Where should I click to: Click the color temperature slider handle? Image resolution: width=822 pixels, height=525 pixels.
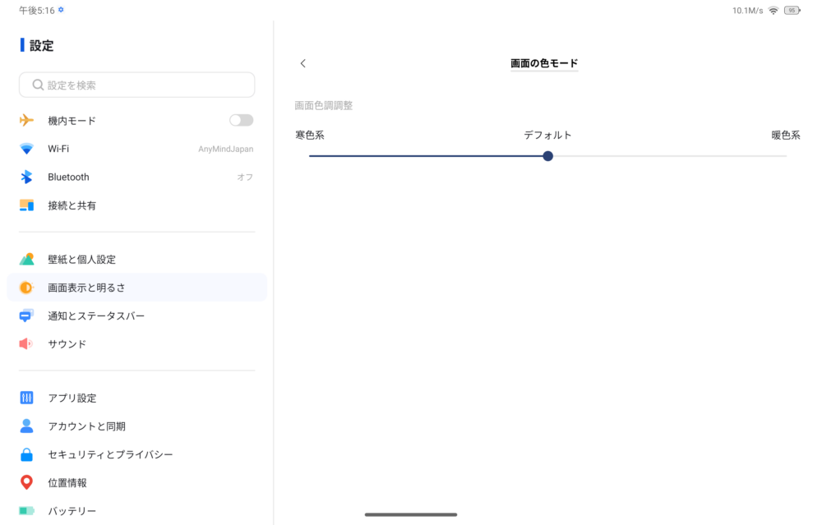click(x=547, y=156)
